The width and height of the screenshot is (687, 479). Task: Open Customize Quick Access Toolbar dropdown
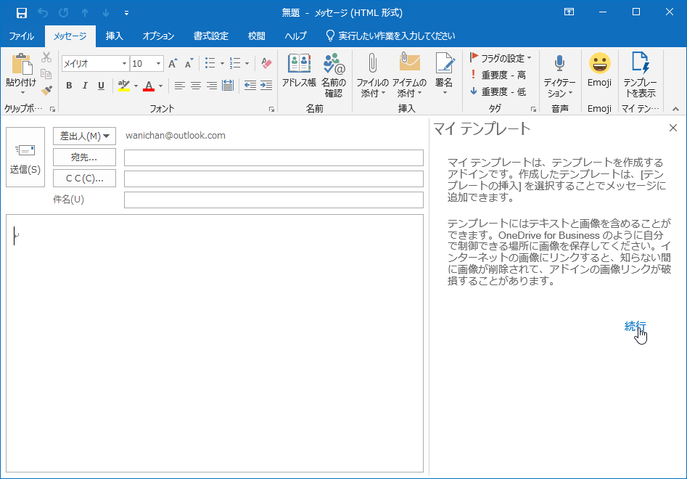[126, 13]
